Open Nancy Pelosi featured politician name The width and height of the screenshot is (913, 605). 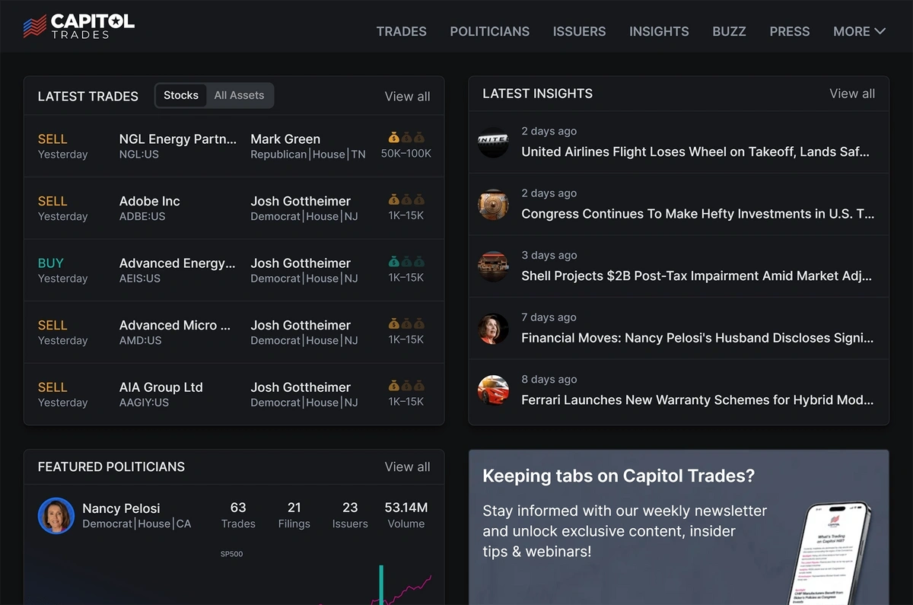click(121, 508)
